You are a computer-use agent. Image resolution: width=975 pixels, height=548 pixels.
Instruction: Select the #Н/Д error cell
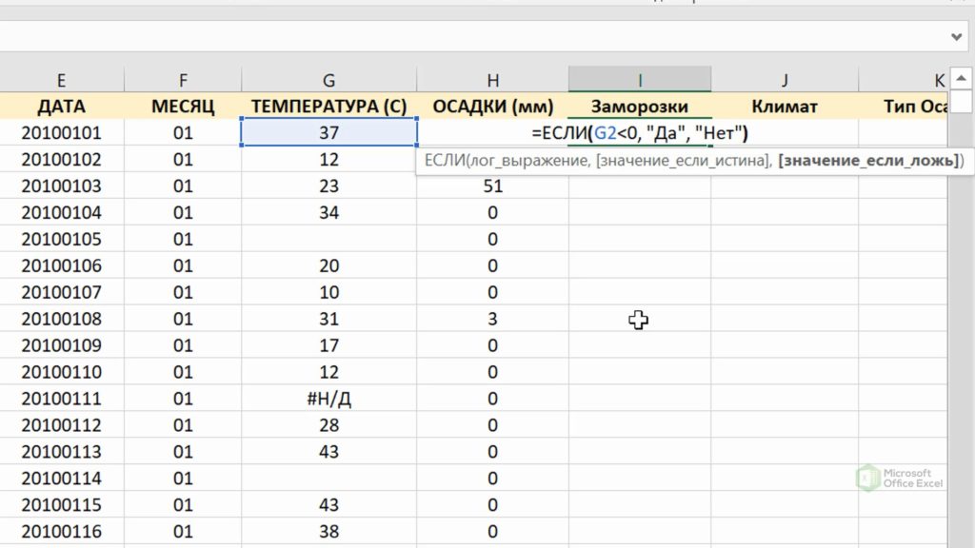click(328, 399)
